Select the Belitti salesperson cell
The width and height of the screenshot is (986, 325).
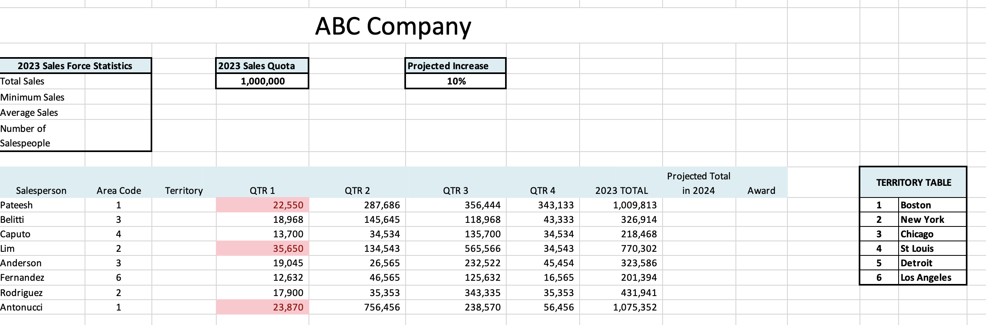[42, 220]
